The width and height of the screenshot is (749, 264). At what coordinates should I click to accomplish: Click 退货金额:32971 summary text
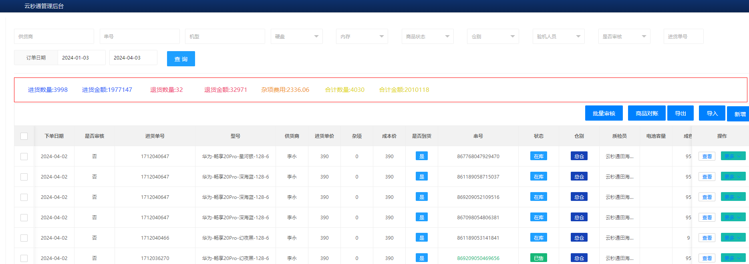click(226, 90)
